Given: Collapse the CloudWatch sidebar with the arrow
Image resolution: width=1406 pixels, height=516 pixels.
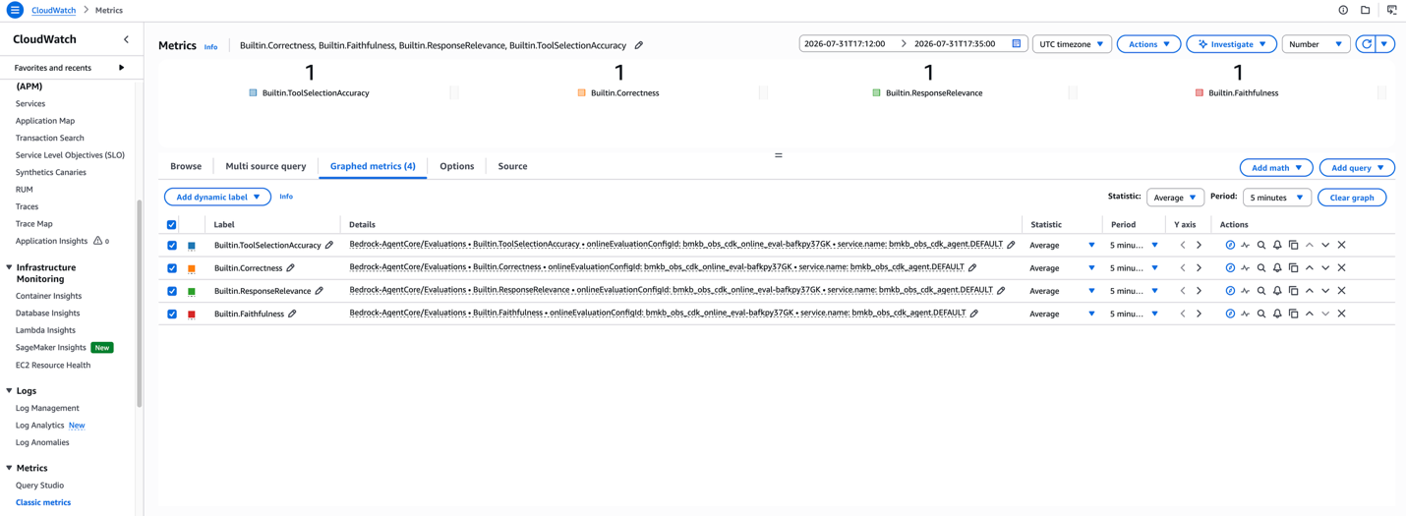Looking at the screenshot, I should click(x=126, y=39).
